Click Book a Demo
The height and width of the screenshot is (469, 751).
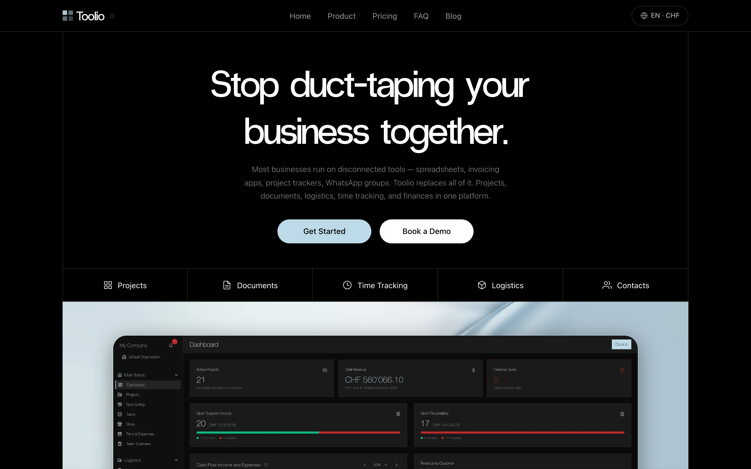[x=426, y=231]
